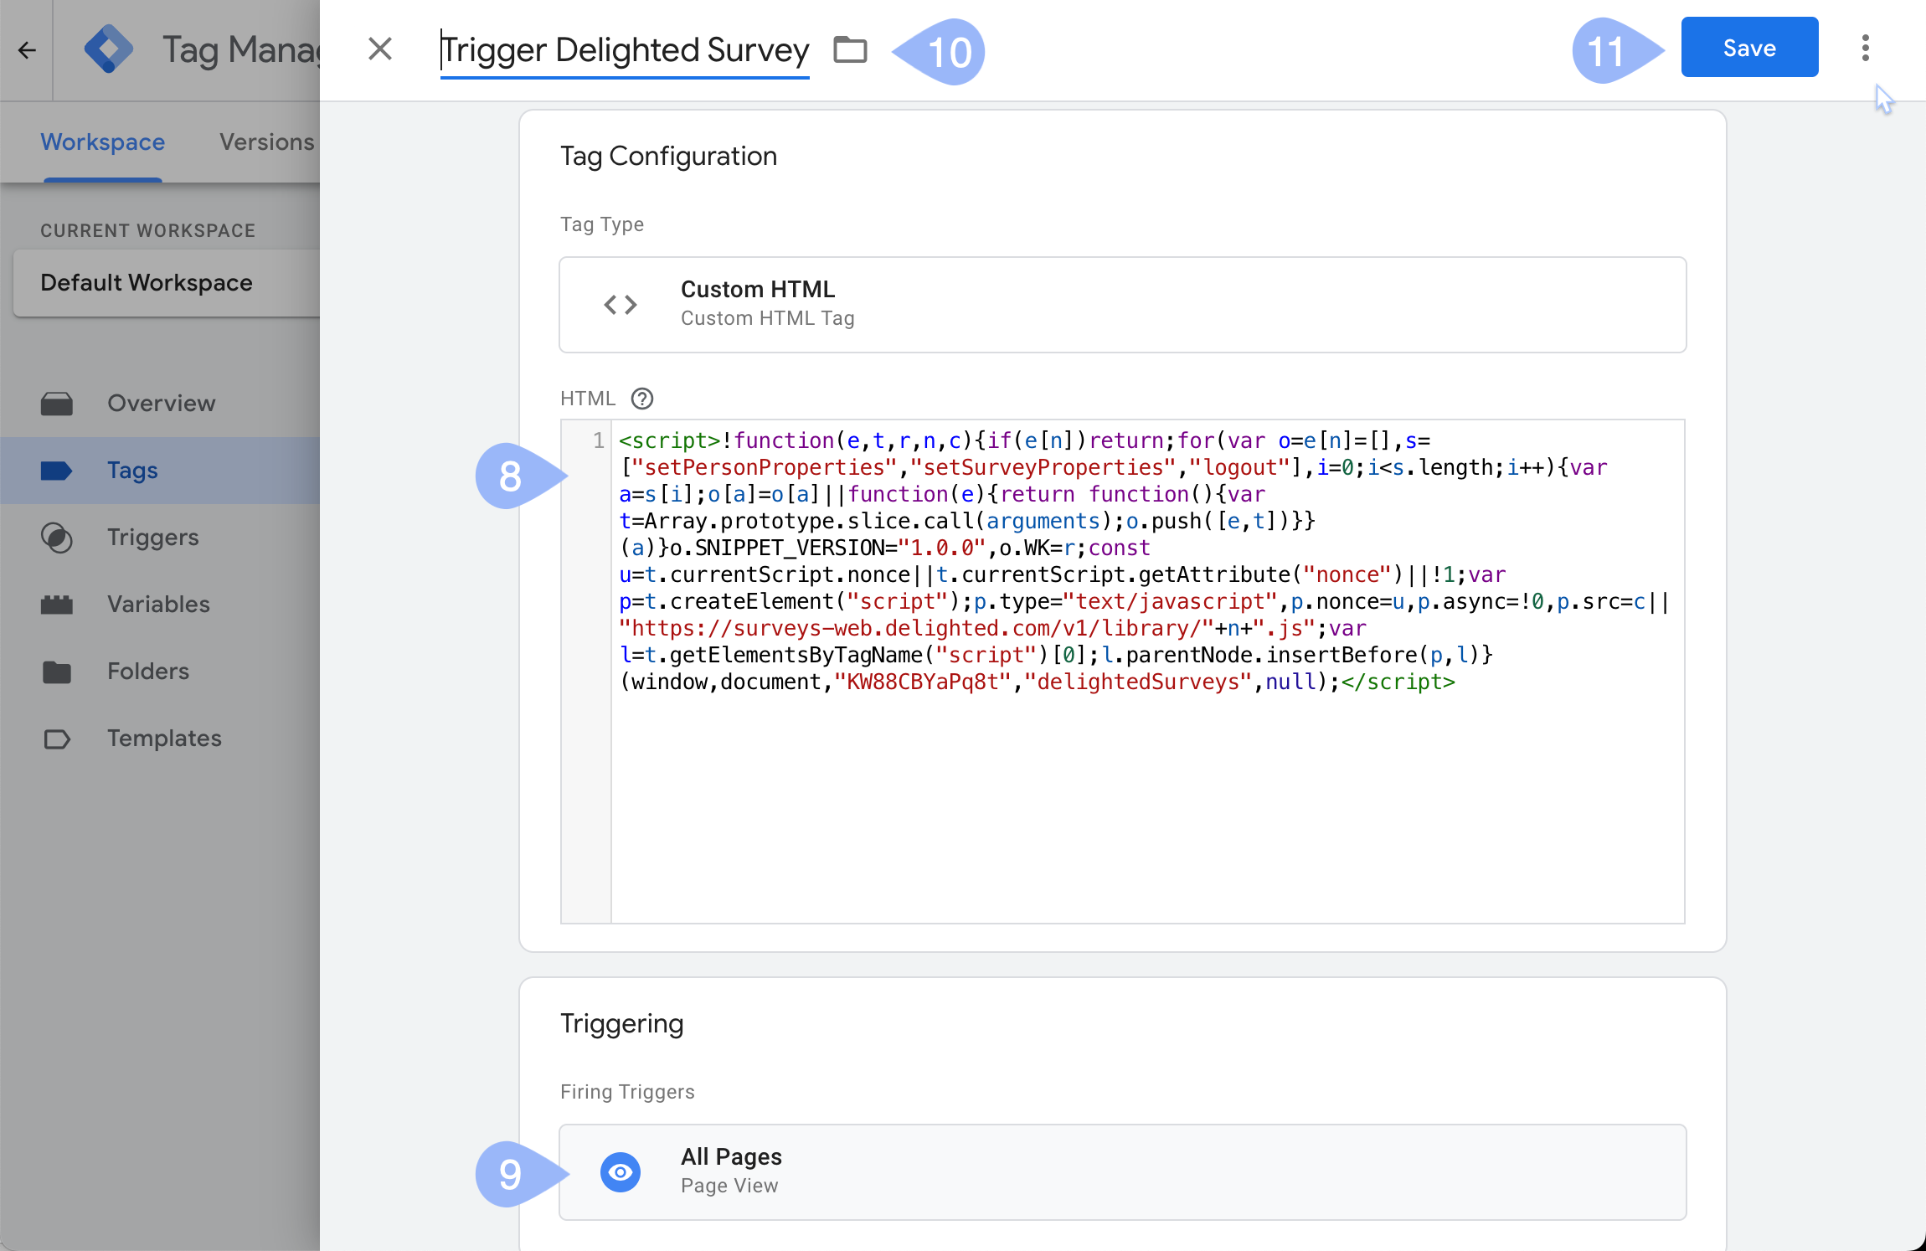
Task: Click the Save button
Action: pos(1749,48)
